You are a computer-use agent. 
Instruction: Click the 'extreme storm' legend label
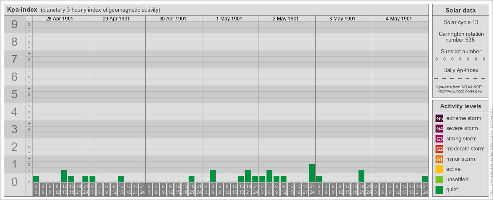click(x=463, y=118)
